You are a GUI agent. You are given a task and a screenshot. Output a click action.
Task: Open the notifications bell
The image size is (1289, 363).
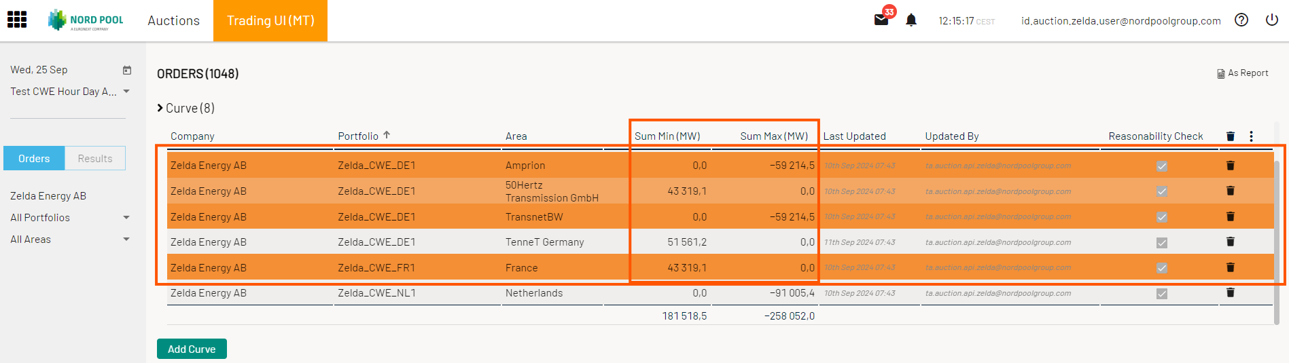(911, 20)
